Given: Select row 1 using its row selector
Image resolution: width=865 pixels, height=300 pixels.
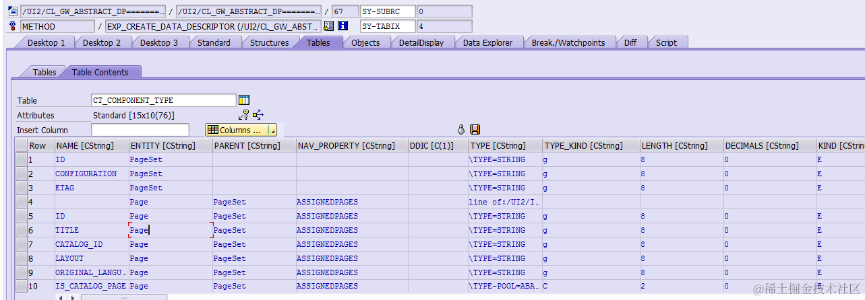Looking at the screenshot, I should point(21,159).
